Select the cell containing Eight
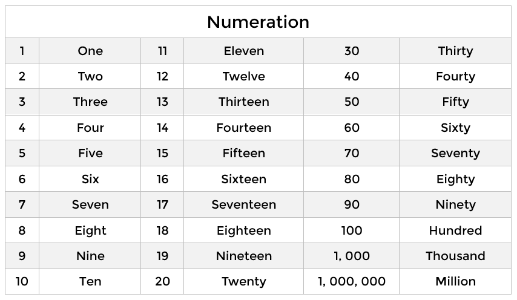 click(x=90, y=230)
